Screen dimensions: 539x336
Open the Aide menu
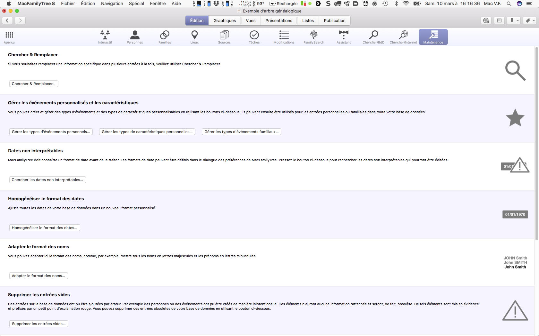tap(176, 4)
